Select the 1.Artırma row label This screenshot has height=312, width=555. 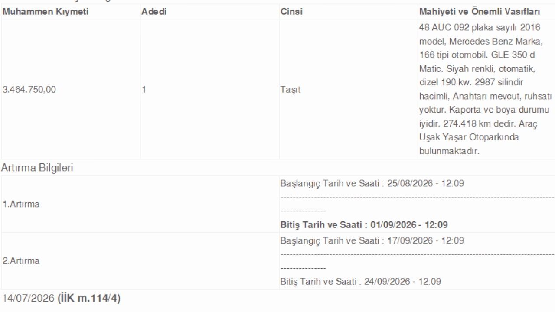(x=21, y=204)
